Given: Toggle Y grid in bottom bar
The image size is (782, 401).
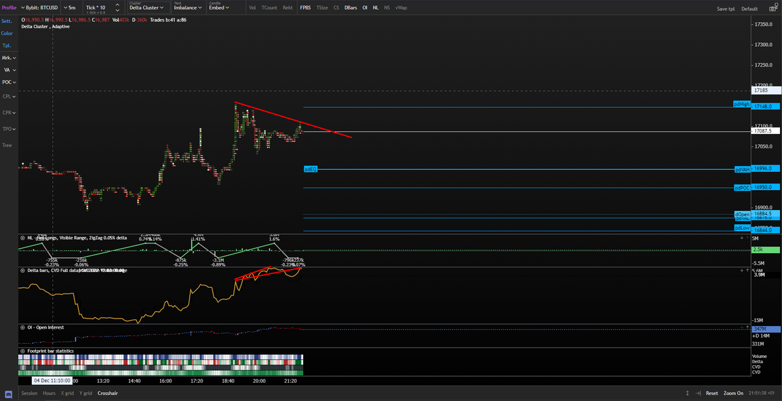Looking at the screenshot, I should click(x=86, y=393).
